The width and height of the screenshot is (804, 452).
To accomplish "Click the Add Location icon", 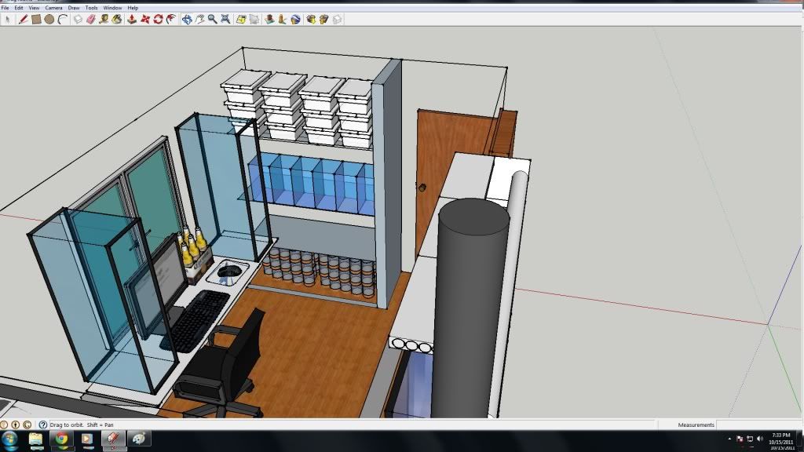I will [241, 20].
